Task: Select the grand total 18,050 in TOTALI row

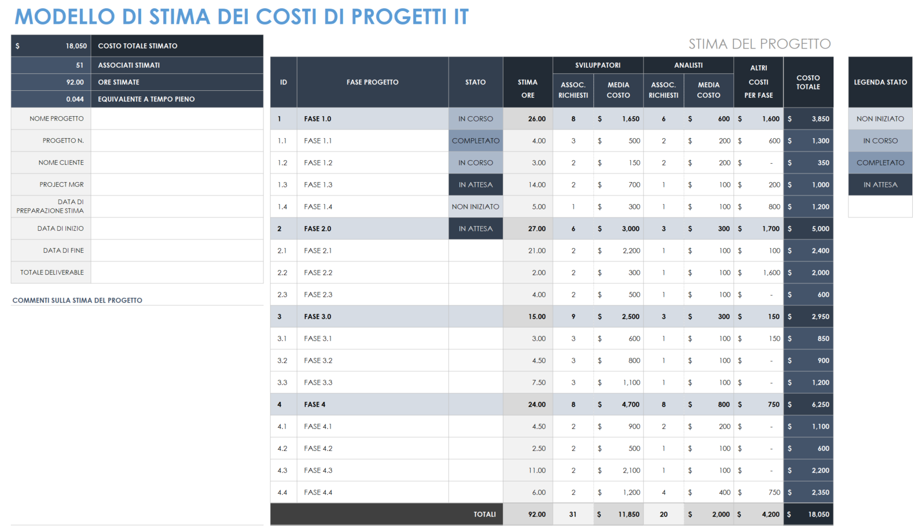Action: (x=818, y=514)
